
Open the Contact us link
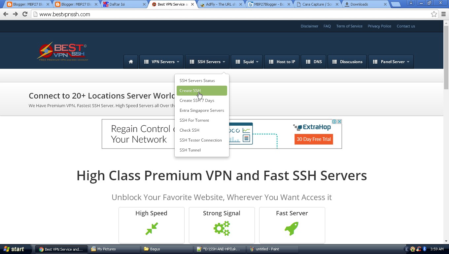click(x=406, y=26)
